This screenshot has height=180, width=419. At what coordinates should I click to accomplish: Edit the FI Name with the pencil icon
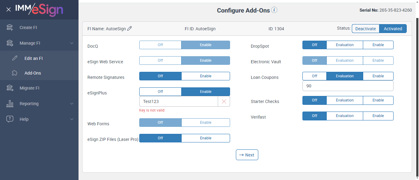(x=129, y=29)
